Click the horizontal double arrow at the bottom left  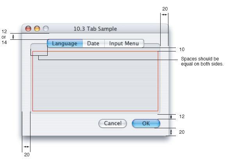point(26,147)
